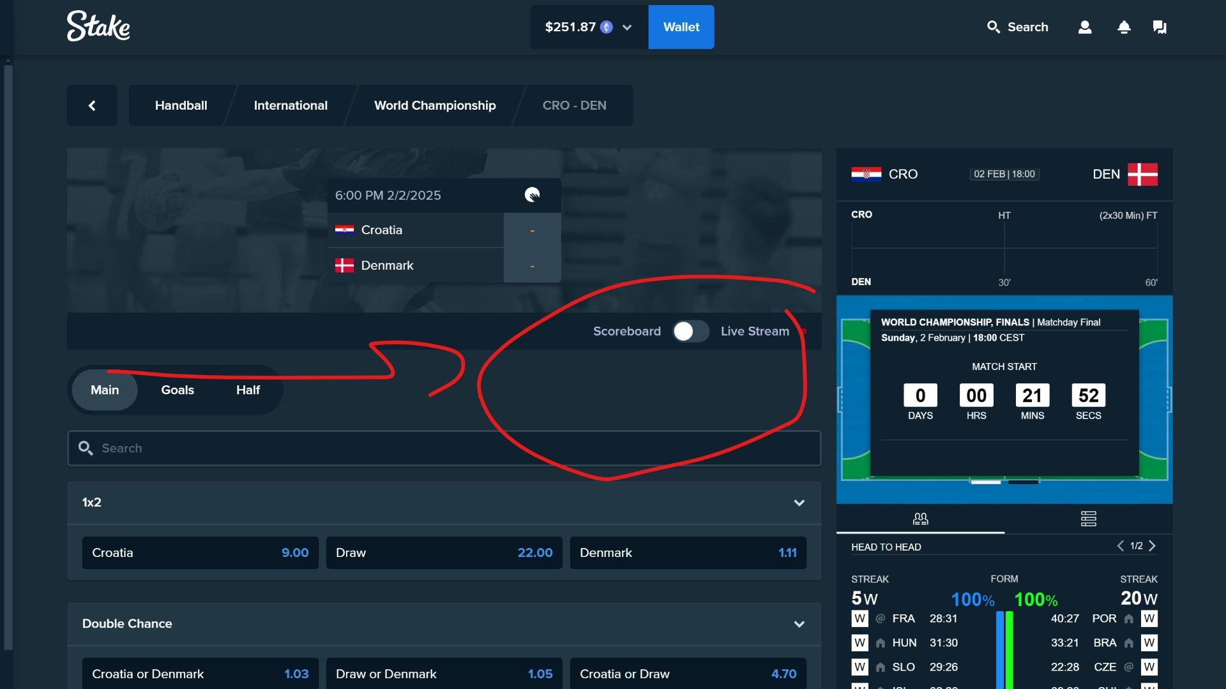Click the 02 FEB | 18:00 date badge

coord(1004,174)
